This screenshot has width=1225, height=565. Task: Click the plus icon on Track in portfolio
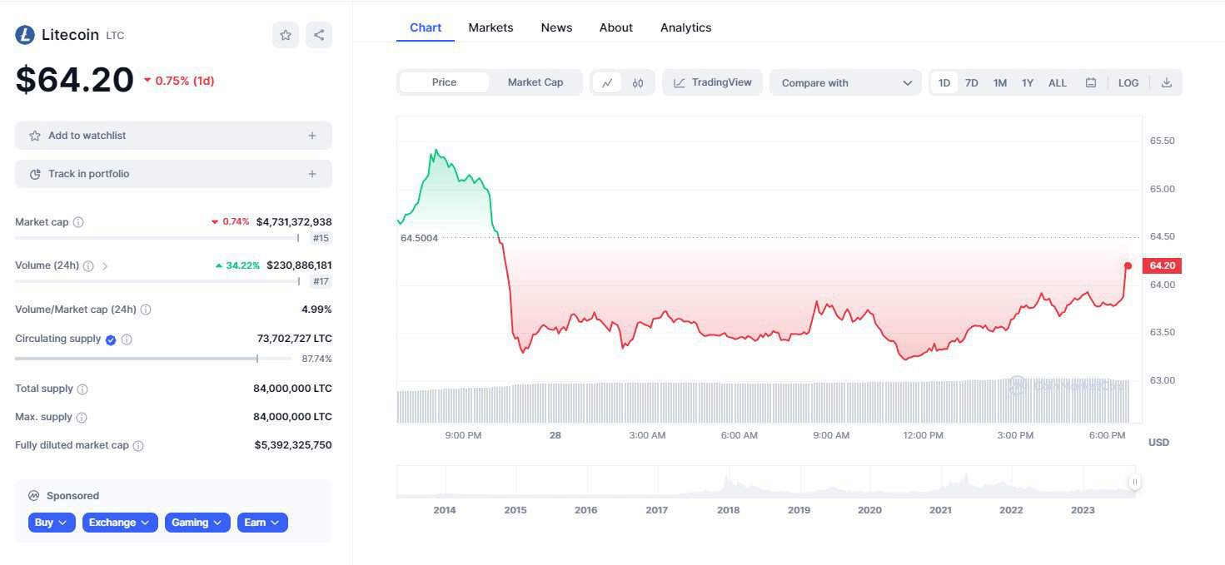[312, 174]
